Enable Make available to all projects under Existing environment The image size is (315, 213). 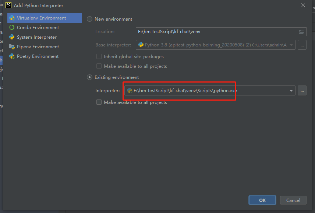point(99,102)
